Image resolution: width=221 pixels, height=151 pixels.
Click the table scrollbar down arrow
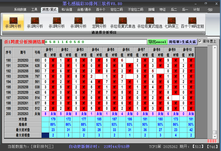215,136
